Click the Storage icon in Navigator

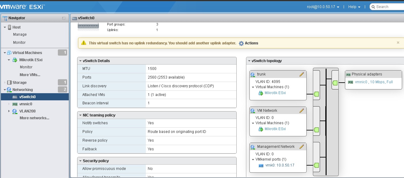click(10, 83)
